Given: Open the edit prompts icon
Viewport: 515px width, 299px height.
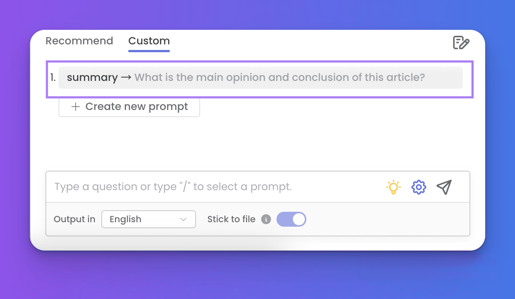Looking at the screenshot, I should pos(461,43).
